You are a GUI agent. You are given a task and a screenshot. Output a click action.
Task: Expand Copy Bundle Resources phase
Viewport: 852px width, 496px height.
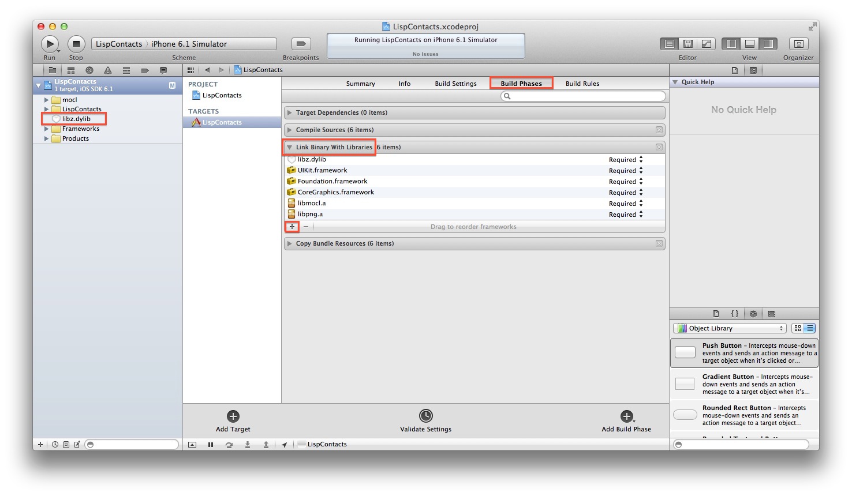(290, 243)
